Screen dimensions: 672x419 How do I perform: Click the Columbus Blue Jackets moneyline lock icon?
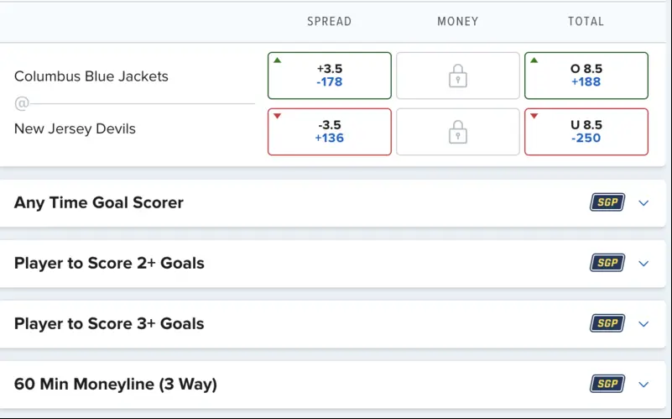(458, 76)
